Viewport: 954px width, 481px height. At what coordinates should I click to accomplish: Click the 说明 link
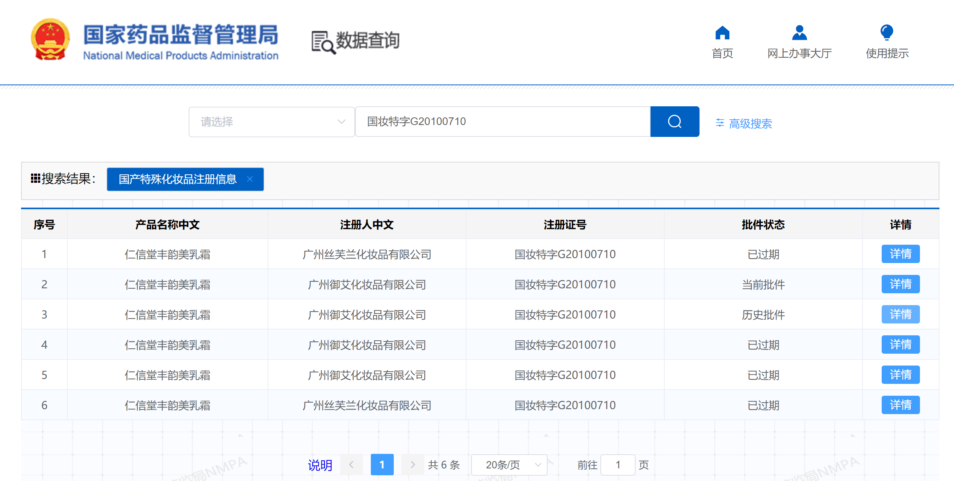tap(320, 465)
